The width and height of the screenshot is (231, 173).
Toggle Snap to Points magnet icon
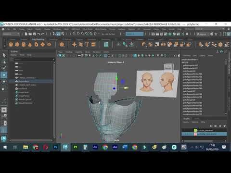point(82,34)
